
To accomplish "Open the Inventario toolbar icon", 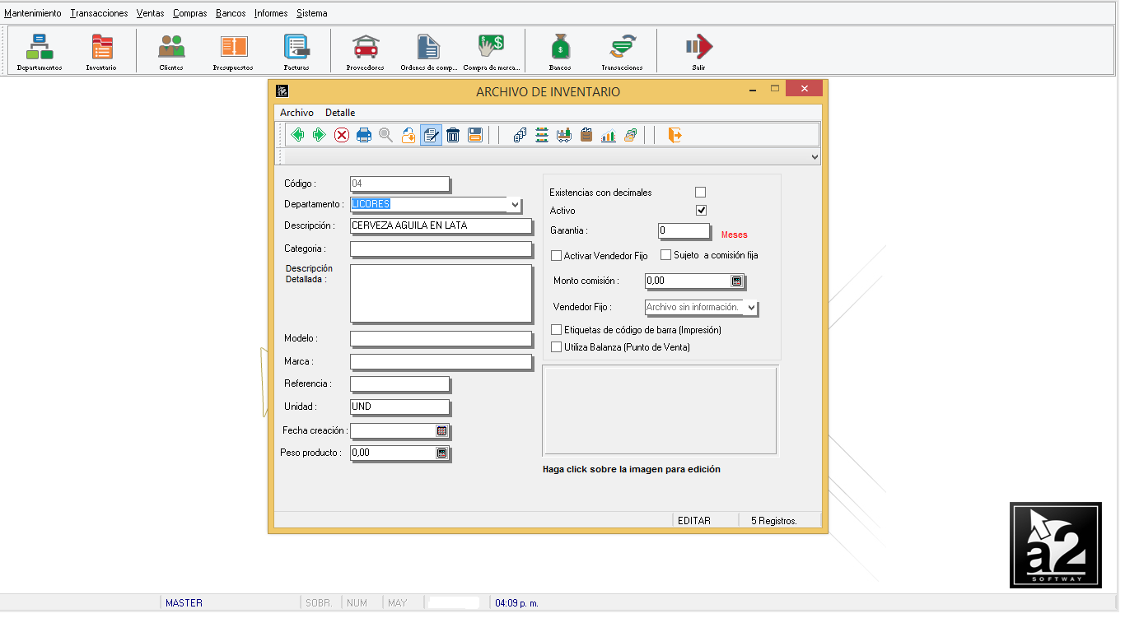I will [x=101, y=52].
